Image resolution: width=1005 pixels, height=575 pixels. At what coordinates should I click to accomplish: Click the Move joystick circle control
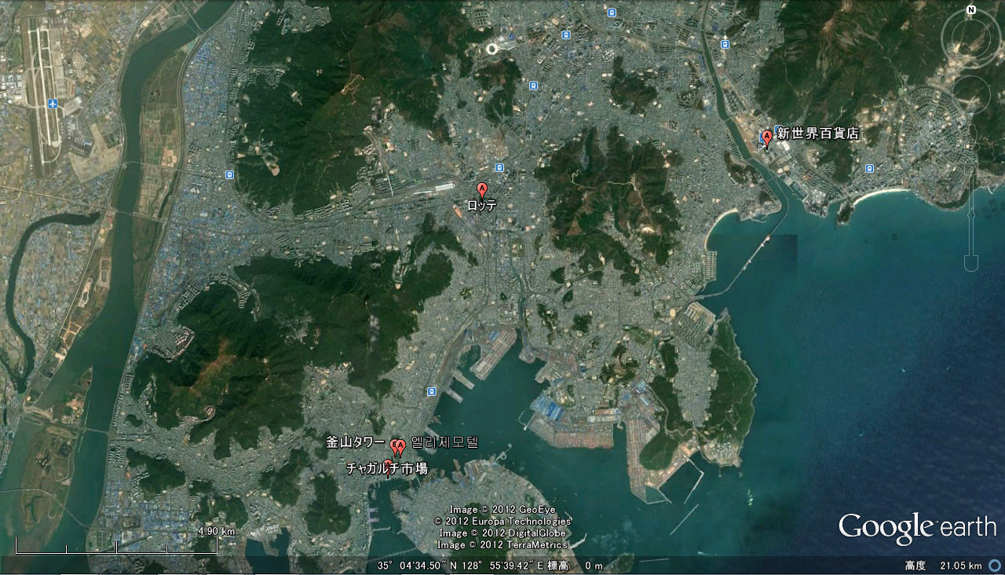point(971,96)
